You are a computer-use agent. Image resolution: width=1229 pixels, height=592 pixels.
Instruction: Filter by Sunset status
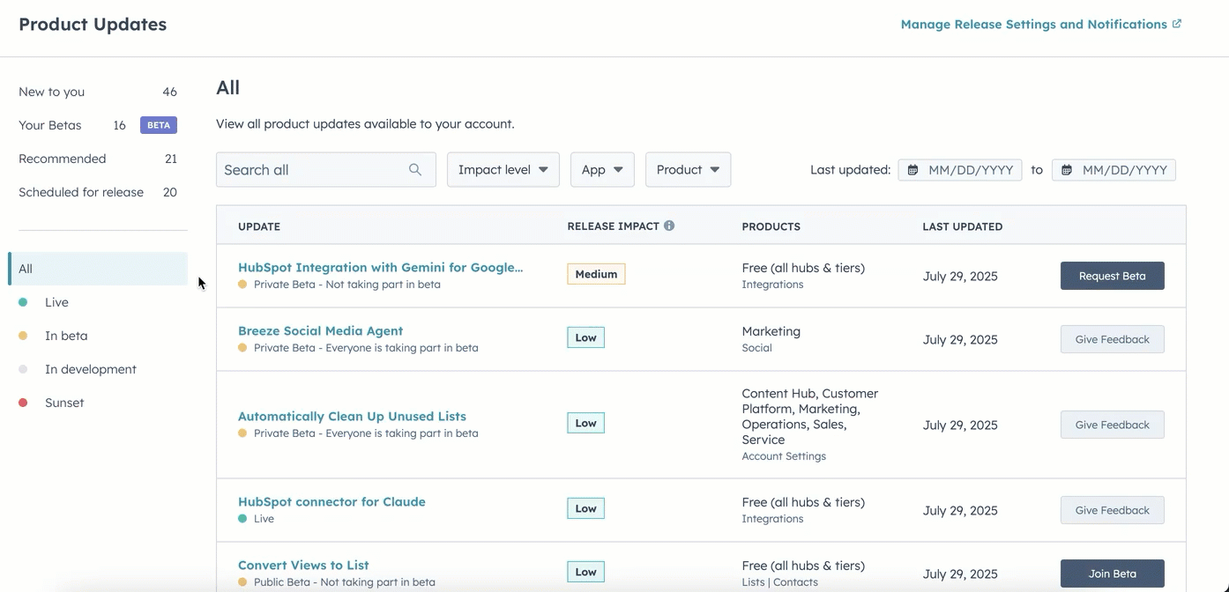click(64, 403)
